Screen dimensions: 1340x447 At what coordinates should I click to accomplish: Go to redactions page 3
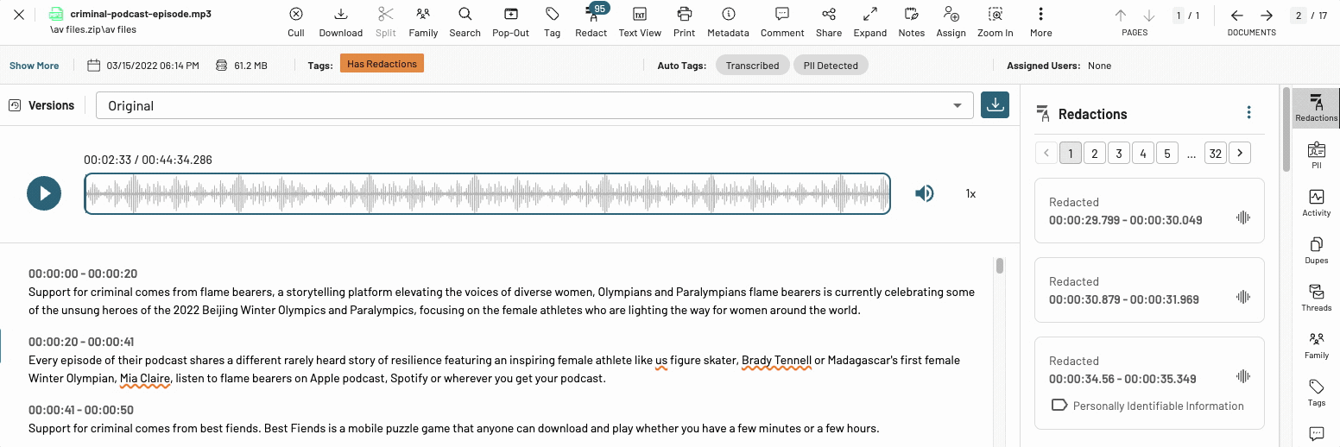click(x=1118, y=154)
